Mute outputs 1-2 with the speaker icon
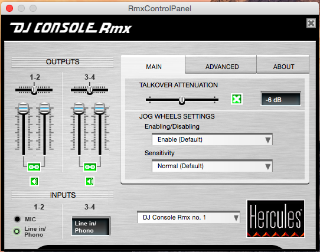This screenshot has width=320, height=252. pyautogui.click(x=34, y=181)
